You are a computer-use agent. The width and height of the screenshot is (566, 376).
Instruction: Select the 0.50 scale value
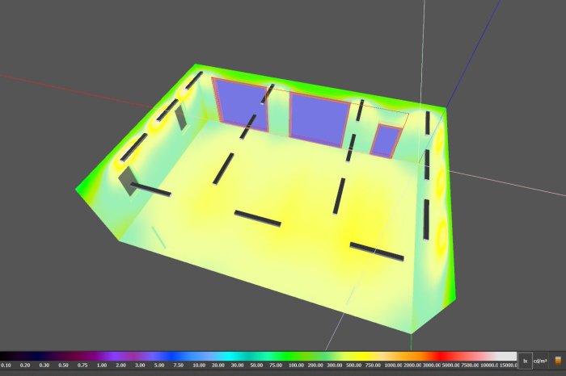[x=63, y=366]
